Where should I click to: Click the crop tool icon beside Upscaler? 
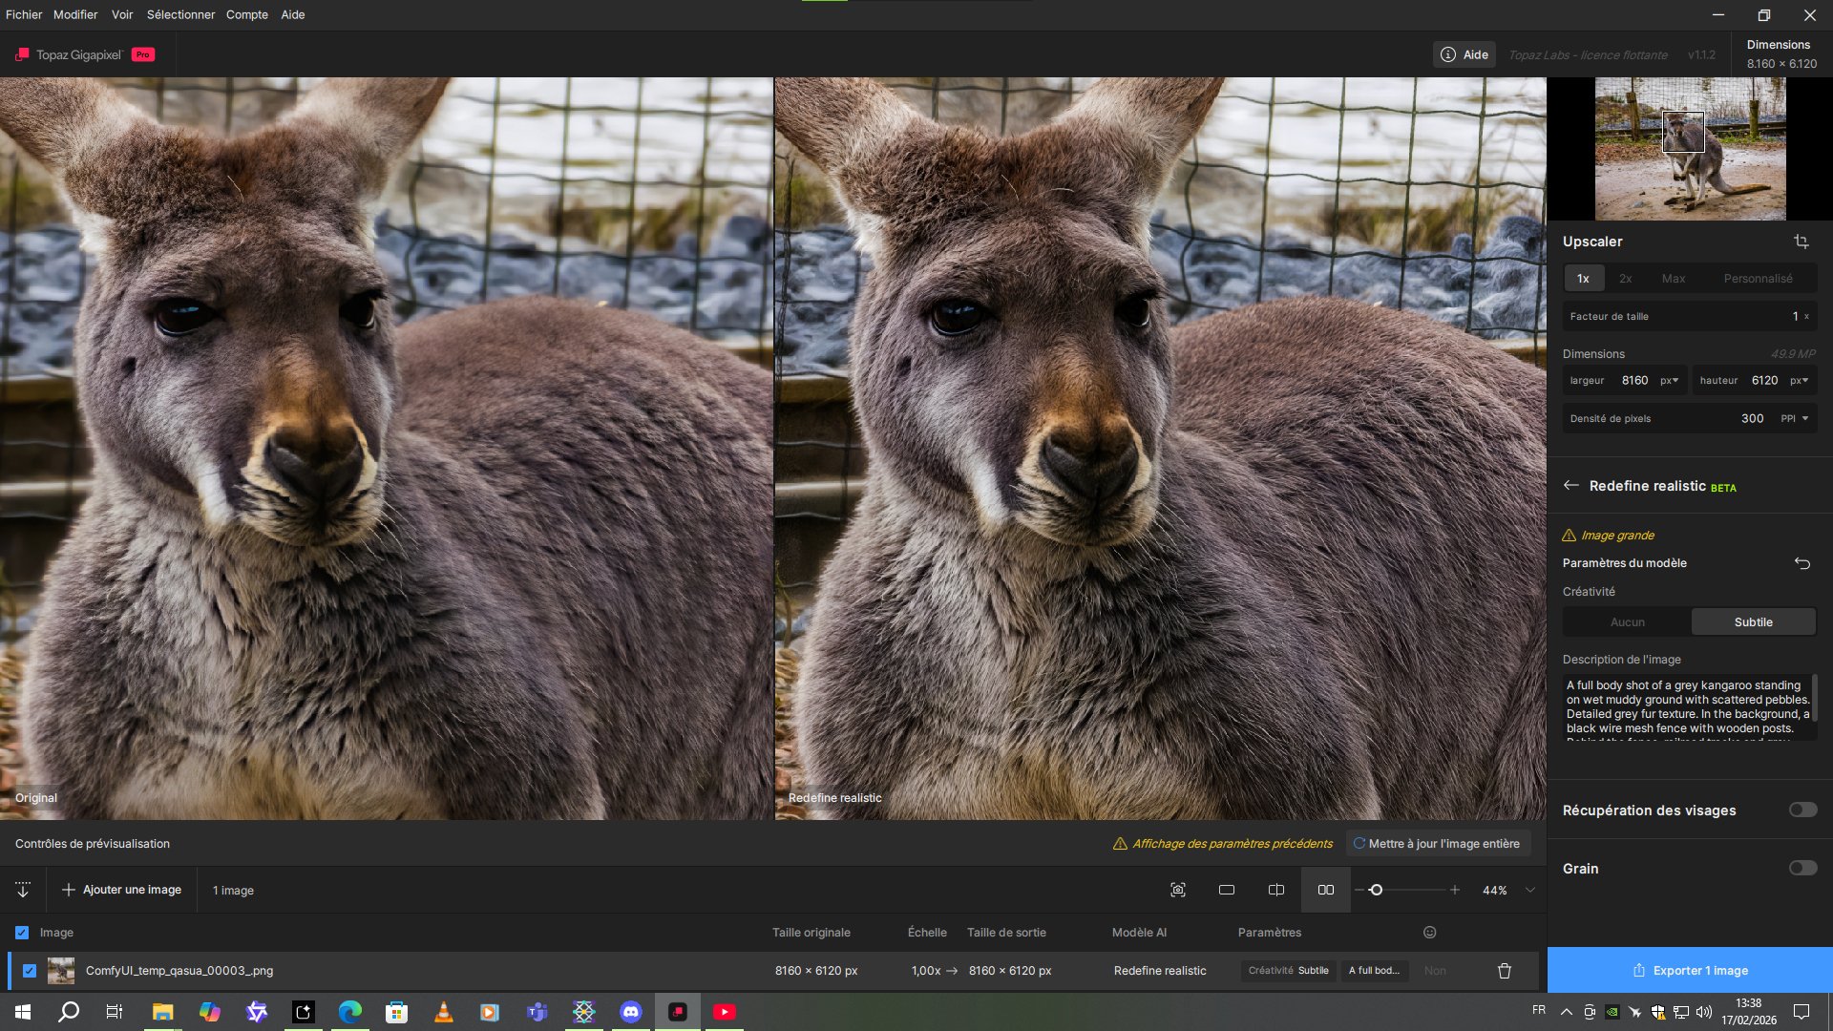tap(1801, 242)
